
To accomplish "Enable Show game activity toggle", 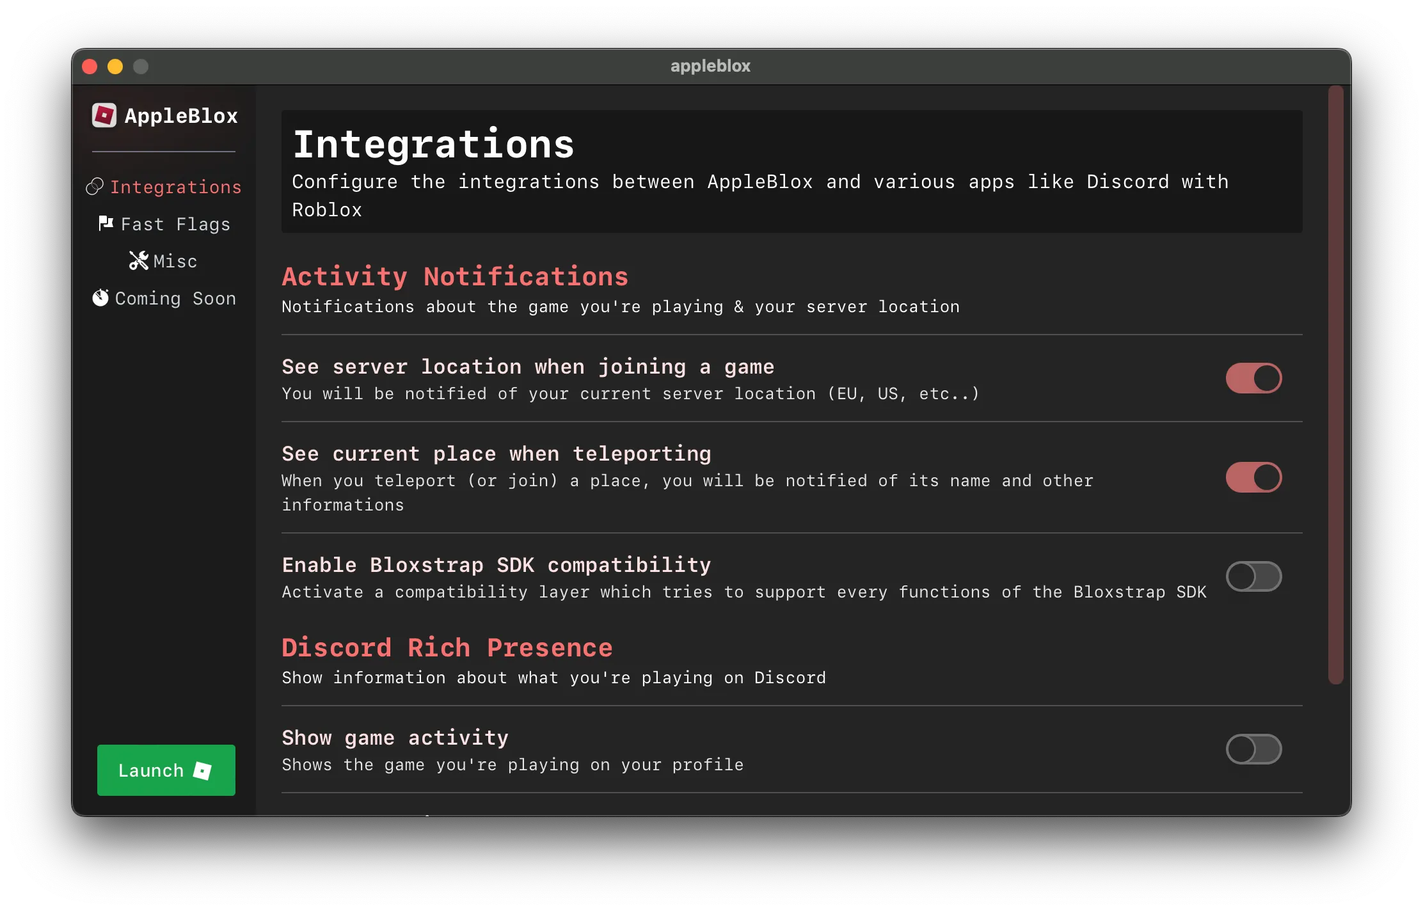I will point(1253,749).
